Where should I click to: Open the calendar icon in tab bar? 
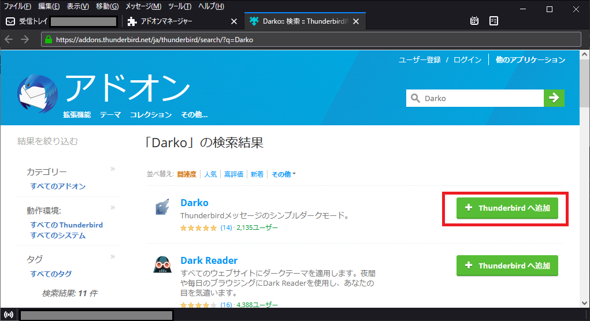tap(474, 21)
